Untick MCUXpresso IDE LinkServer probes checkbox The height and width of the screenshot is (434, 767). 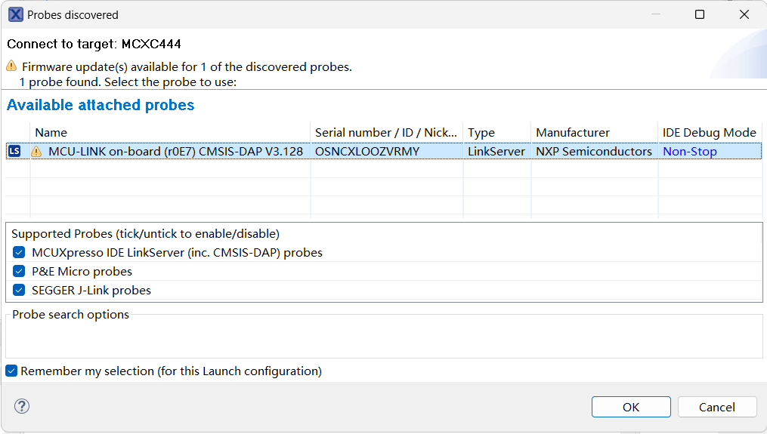pyautogui.click(x=19, y=253)
